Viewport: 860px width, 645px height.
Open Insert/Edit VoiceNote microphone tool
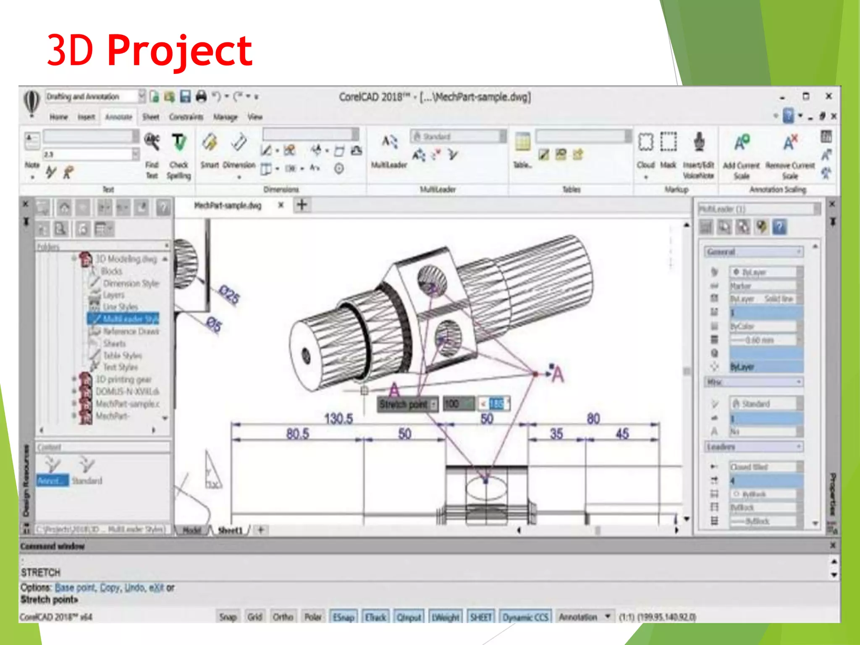(699, 142)
